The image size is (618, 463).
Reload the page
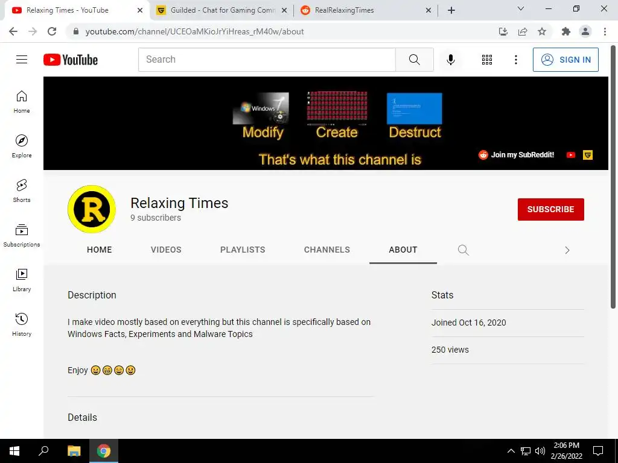tap(52, 31)
